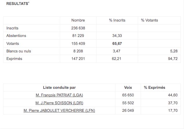184x129 pixels.
Task: Click the RESULTATS heading
Action: point(18,3)
